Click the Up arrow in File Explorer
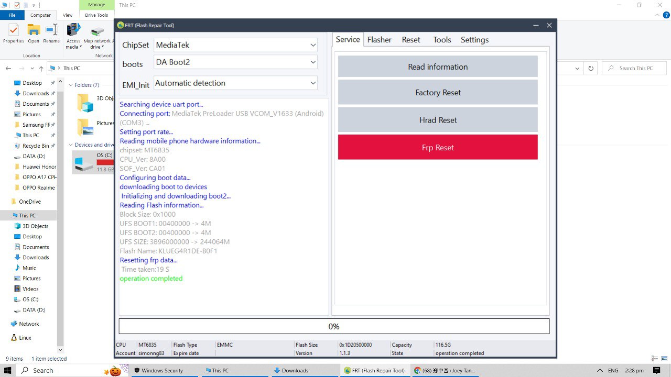 pyautogui.click(x=41, y=69)
